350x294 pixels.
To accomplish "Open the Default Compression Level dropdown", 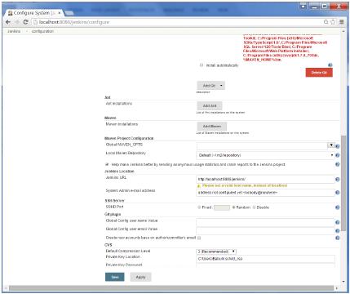I will click(216, 252).
